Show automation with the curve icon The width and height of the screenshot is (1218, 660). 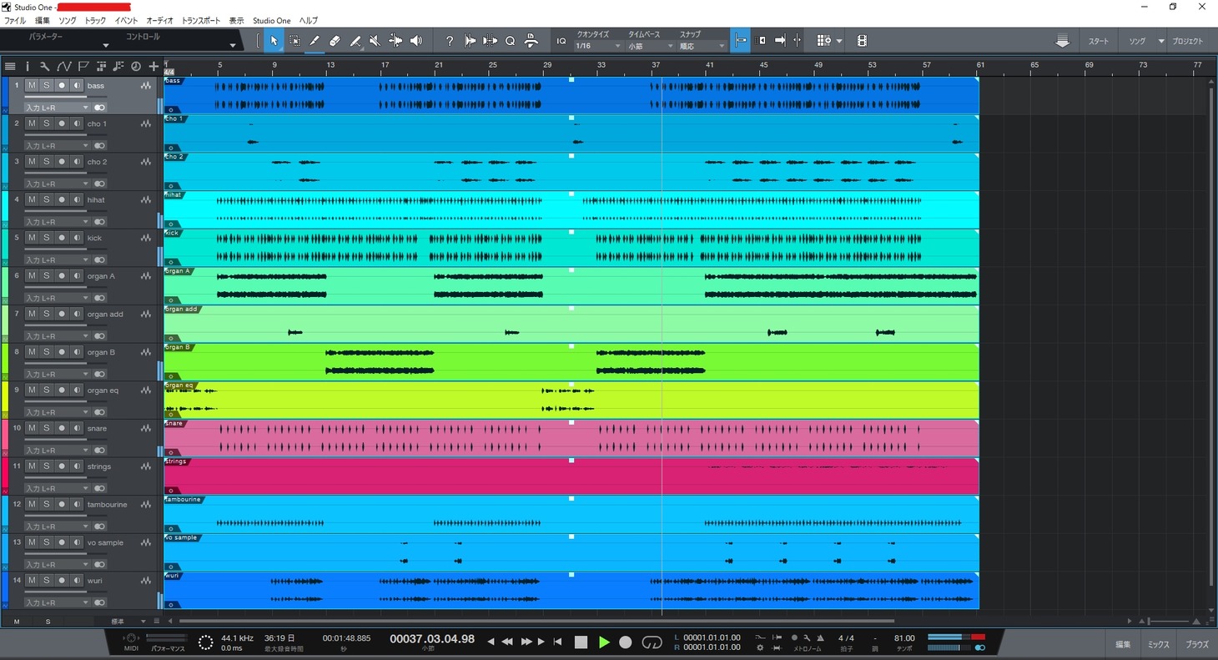coord(64,66)
